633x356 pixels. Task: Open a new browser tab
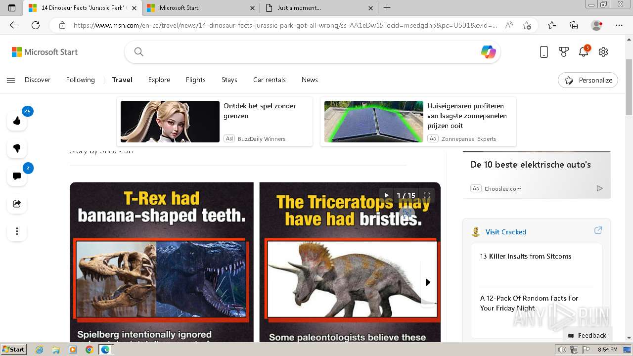click(x=387, y=8)
